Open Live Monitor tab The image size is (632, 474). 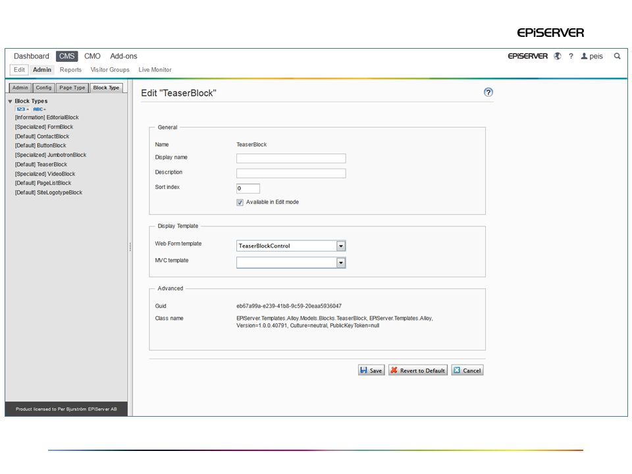click(155, 70)
